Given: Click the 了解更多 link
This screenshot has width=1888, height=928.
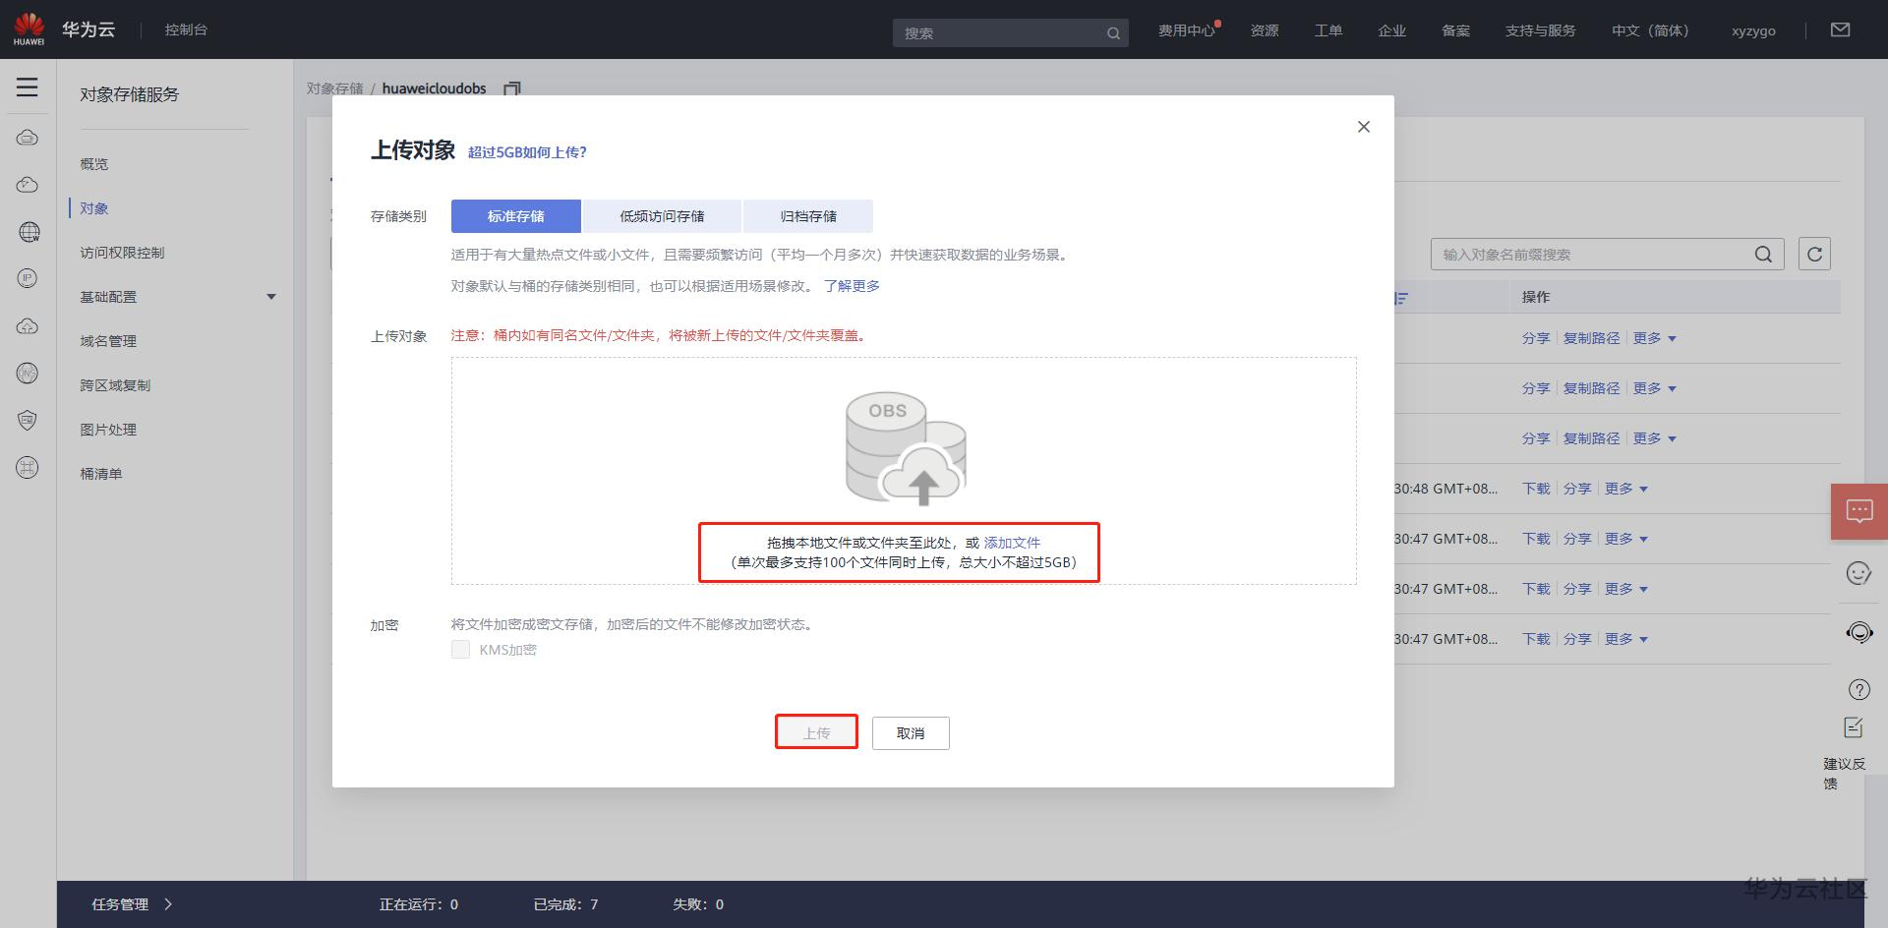Looking at the screenshot, I should pyautogui.click(x=852, y=286).
